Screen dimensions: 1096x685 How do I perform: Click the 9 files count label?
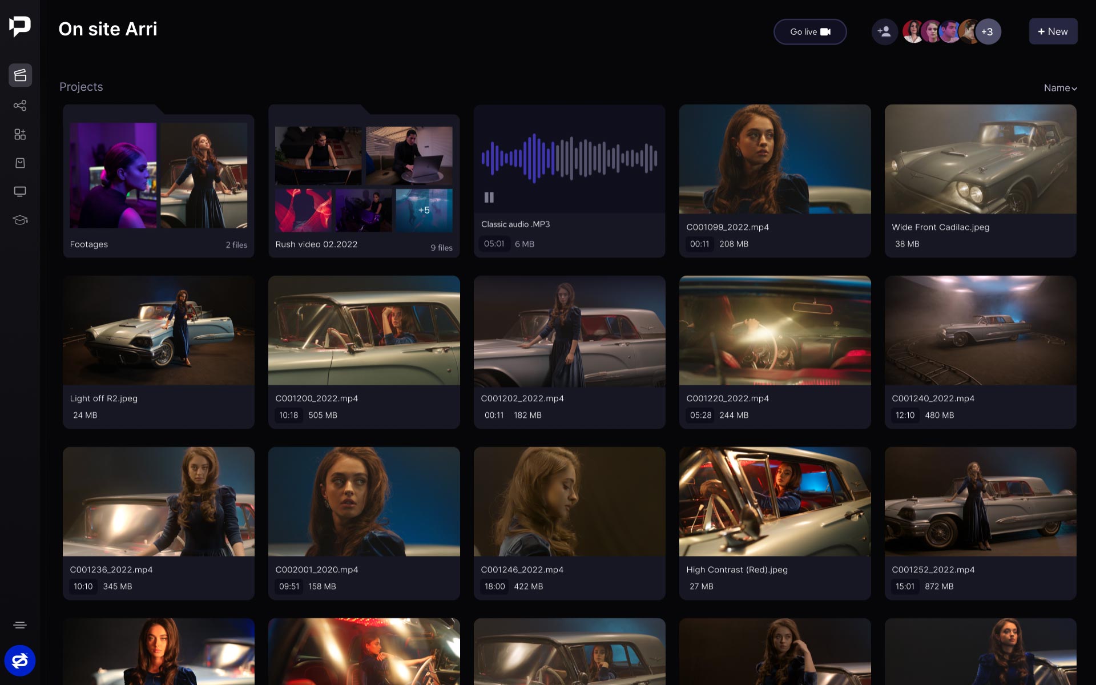pos(441,248)
